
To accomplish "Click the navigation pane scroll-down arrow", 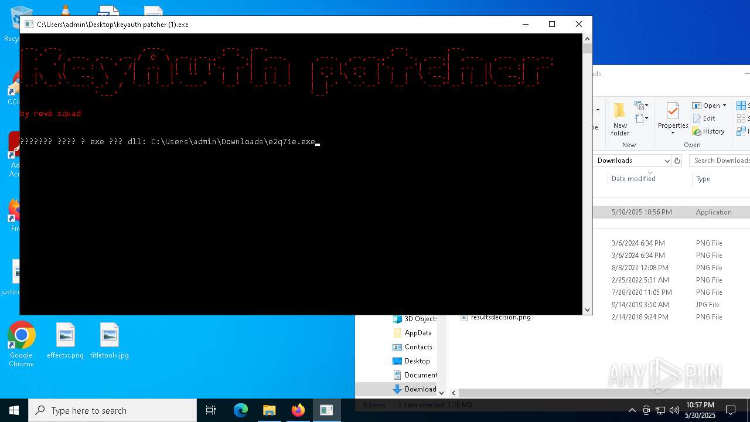I will click(442, 393).
